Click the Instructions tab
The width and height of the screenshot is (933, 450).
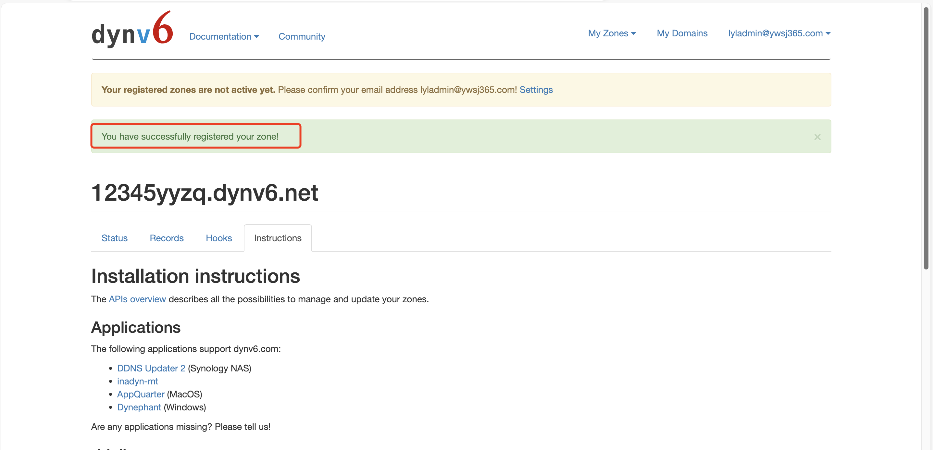(x=278, y=238)
